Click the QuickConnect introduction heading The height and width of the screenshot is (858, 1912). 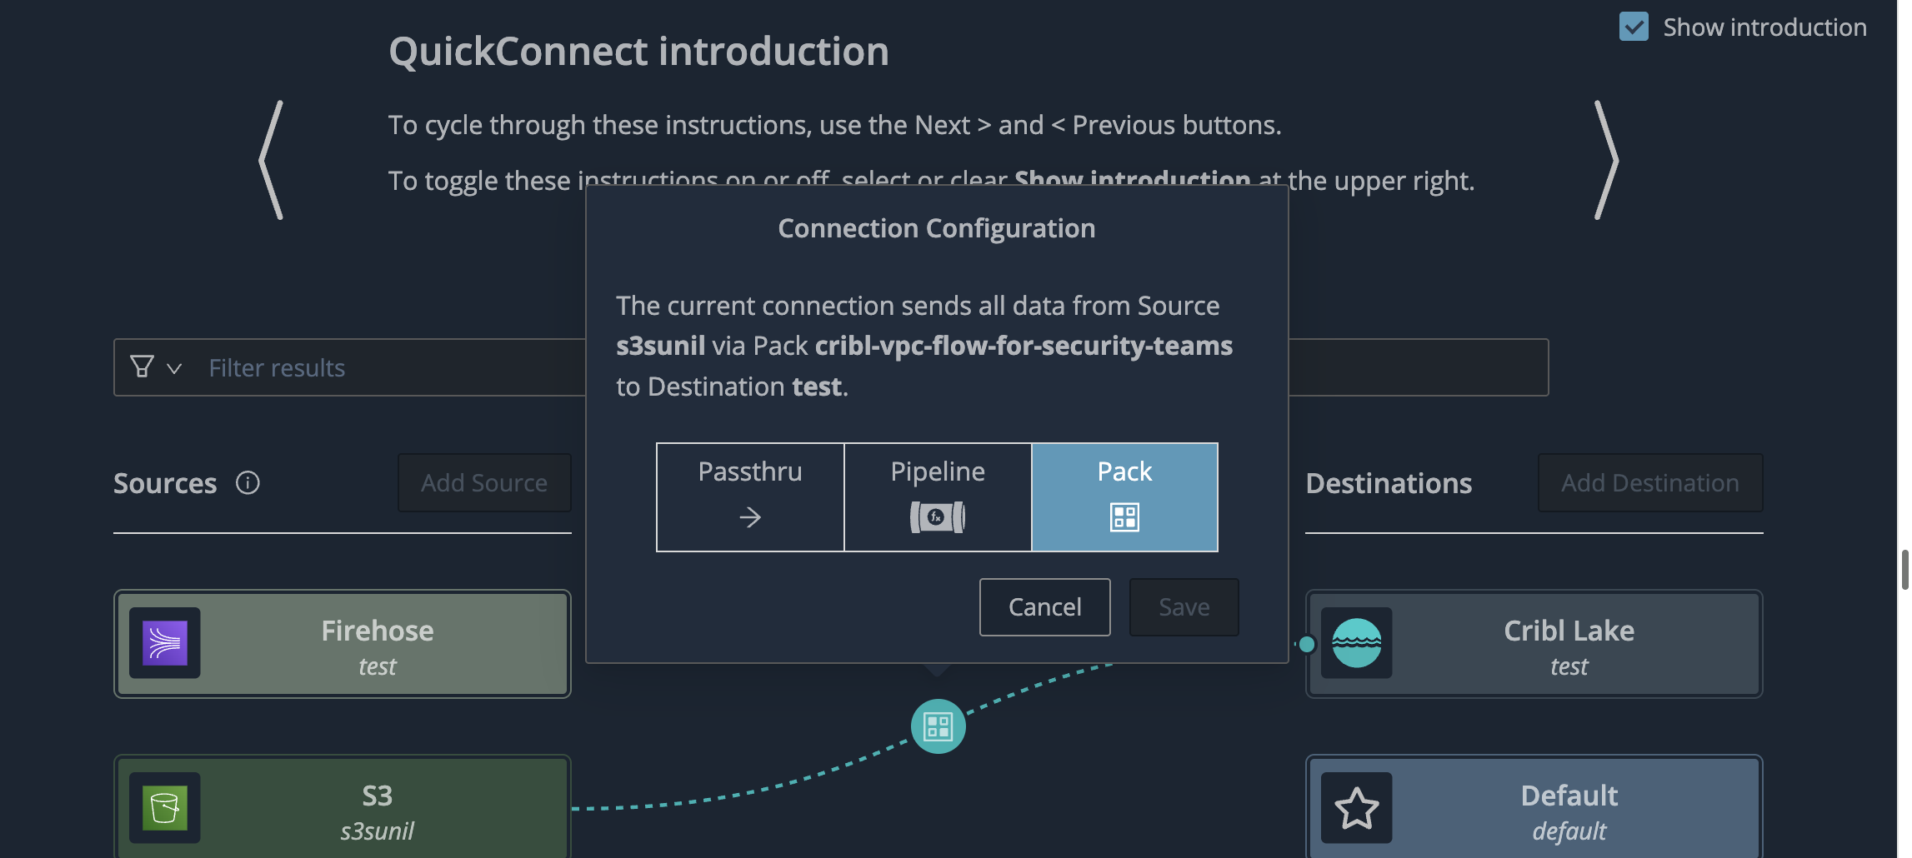(638, 51)
